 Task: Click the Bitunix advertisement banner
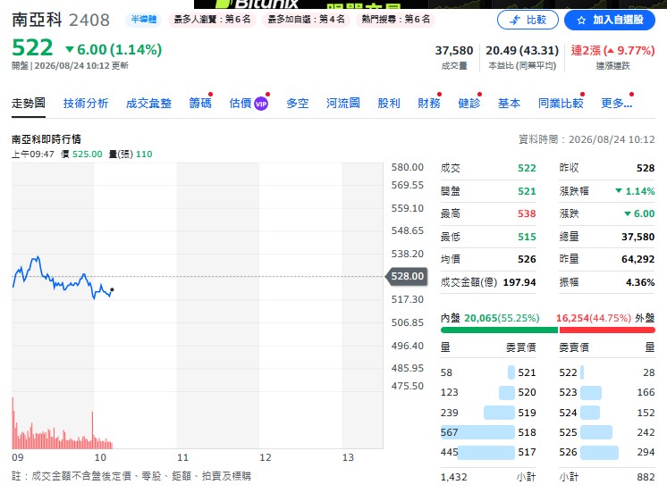(430, 4)
